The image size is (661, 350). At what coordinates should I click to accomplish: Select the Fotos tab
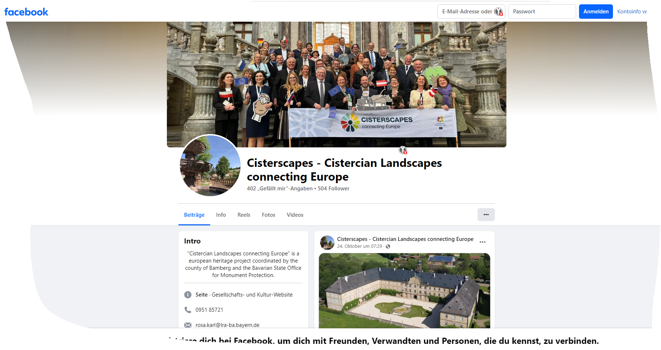click(268, 215)
